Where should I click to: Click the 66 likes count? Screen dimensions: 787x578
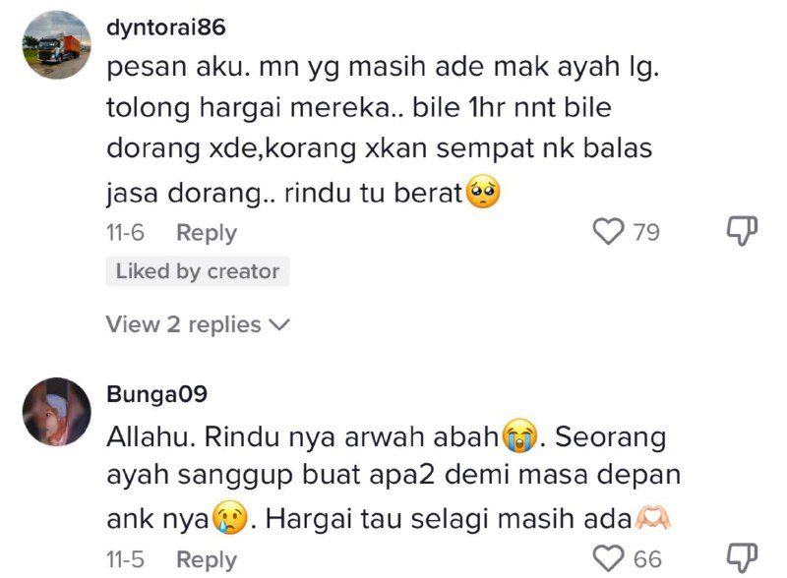click(647, 559)
